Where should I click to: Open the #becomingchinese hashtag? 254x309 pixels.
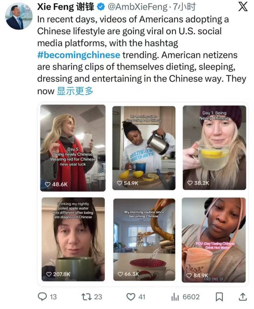(78, 55)
